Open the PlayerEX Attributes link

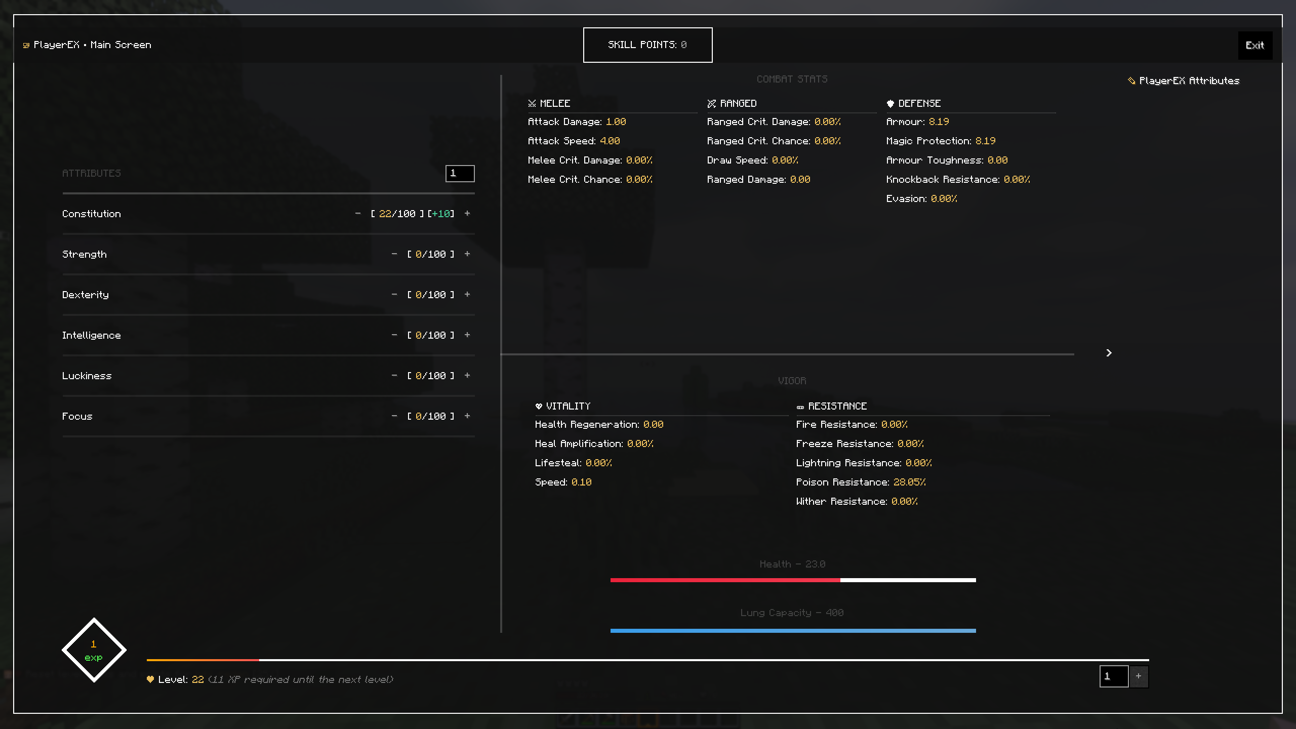tap(1184, 81)
